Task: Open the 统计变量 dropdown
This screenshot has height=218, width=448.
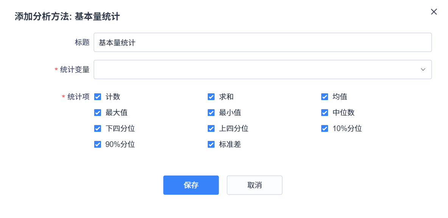Action: point(257,70)
